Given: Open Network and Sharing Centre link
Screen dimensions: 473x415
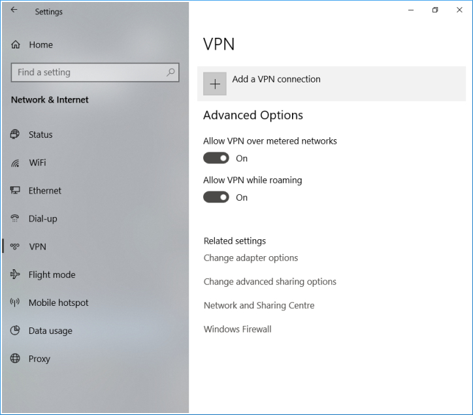Looking at the screenshot, I should tap(259, 305).
